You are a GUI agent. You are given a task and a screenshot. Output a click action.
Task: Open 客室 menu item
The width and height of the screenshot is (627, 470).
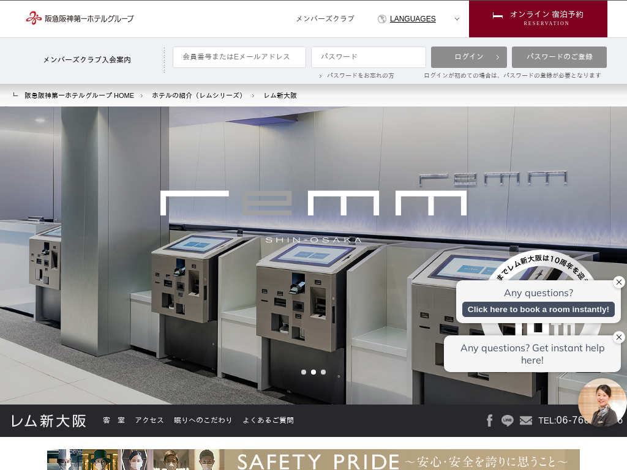point(114,420)
